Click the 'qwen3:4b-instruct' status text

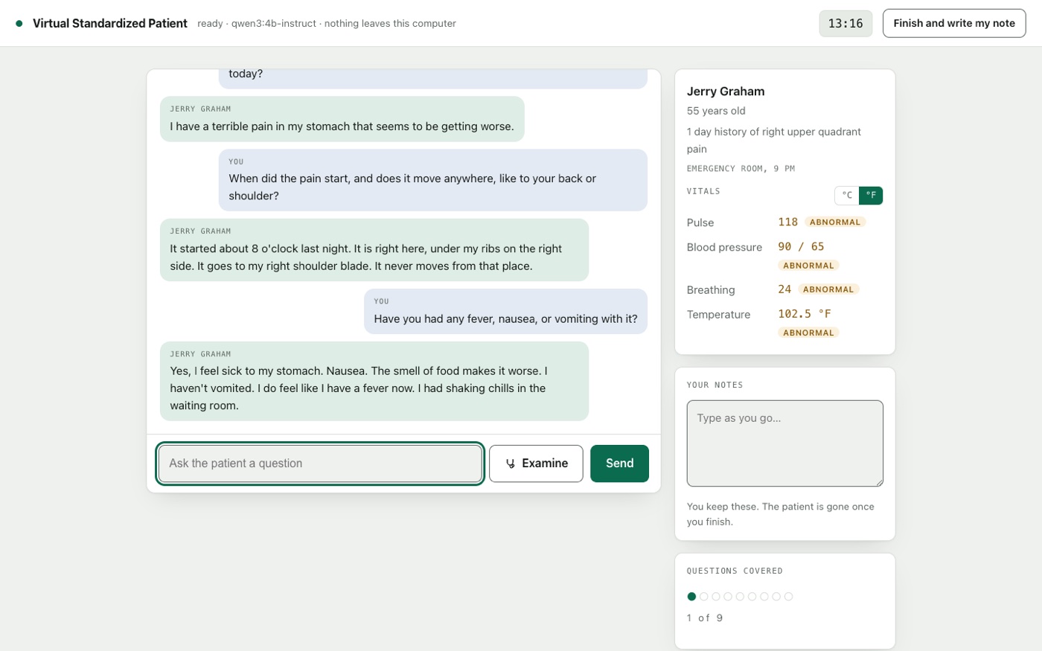tap(274, 24)
